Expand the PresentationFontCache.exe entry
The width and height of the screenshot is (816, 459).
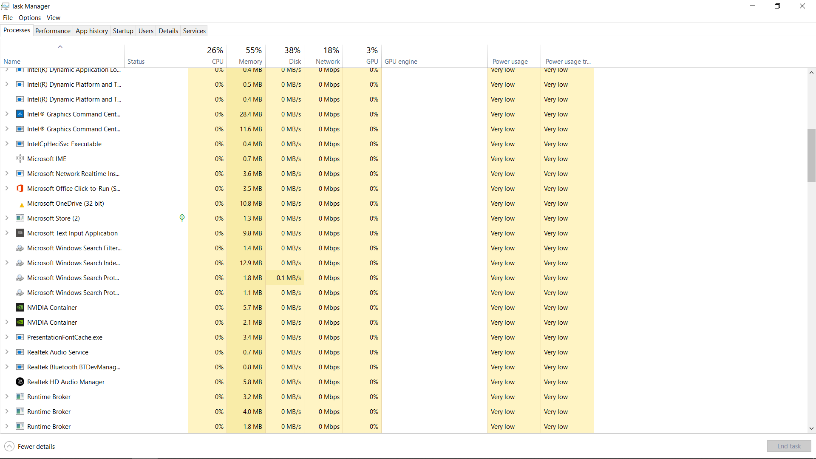click(7, 337)
